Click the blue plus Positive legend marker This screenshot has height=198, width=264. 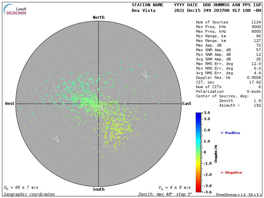pos(222,133)
